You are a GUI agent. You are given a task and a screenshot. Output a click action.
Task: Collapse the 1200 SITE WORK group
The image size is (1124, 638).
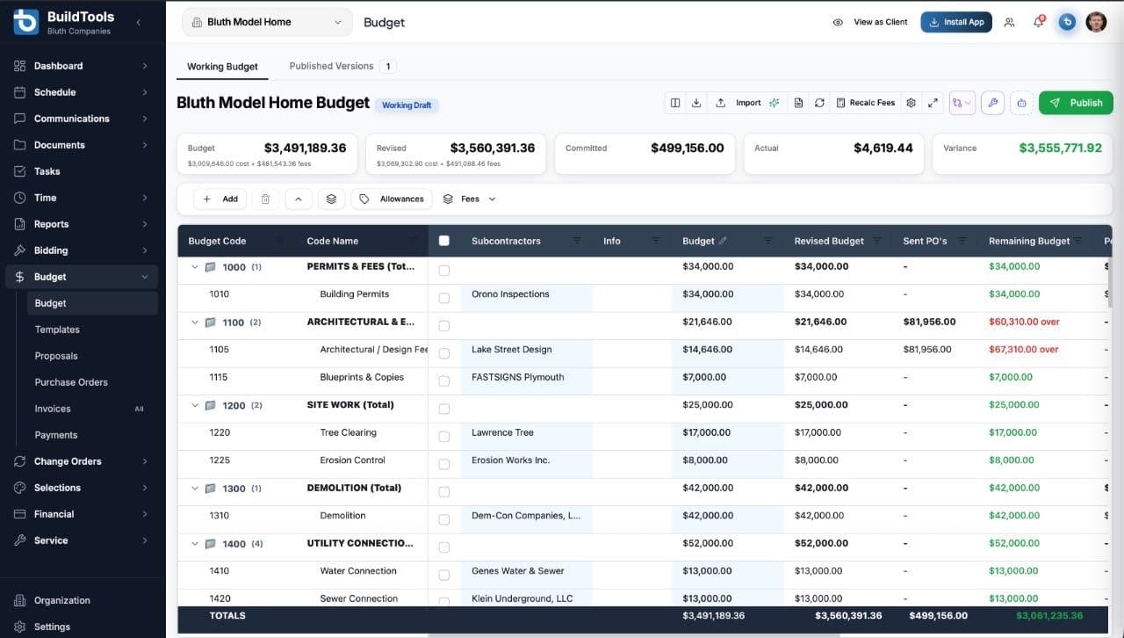(195, 405)
